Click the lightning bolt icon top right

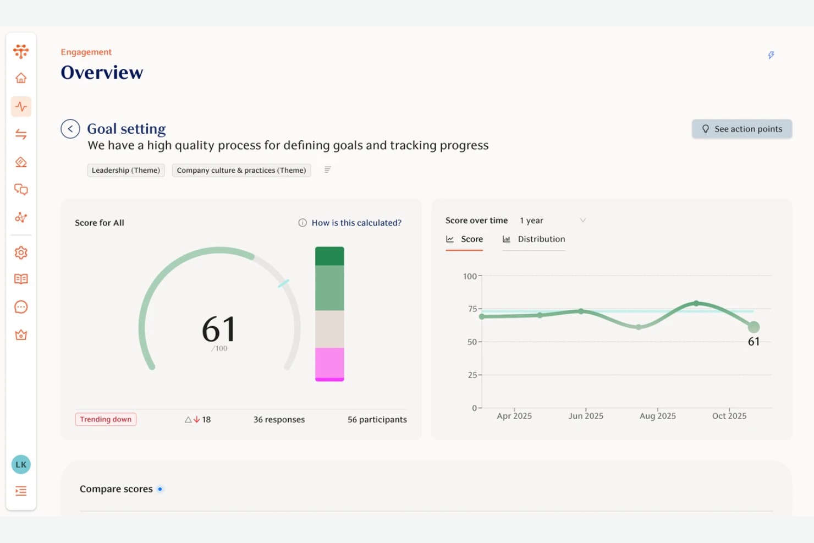tap(771, 55)
